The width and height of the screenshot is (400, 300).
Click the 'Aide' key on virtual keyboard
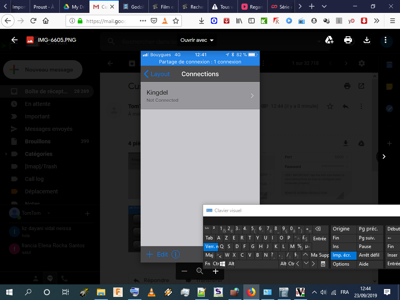click(x=370, y=264)
